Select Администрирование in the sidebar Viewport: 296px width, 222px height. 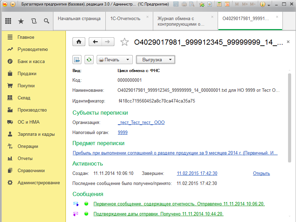(x=38, y=183)
